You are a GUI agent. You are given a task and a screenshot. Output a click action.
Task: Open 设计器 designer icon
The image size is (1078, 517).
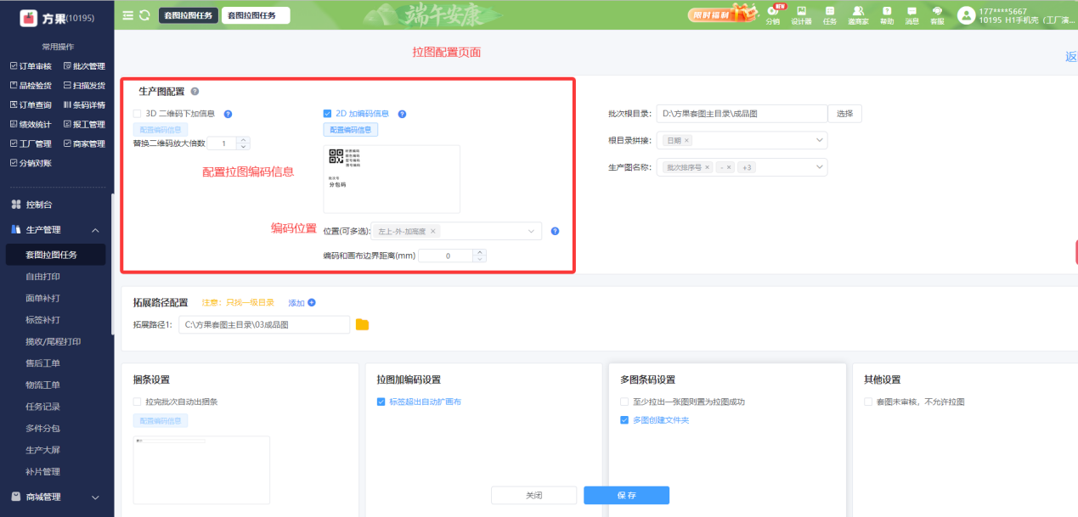[801, 14]
